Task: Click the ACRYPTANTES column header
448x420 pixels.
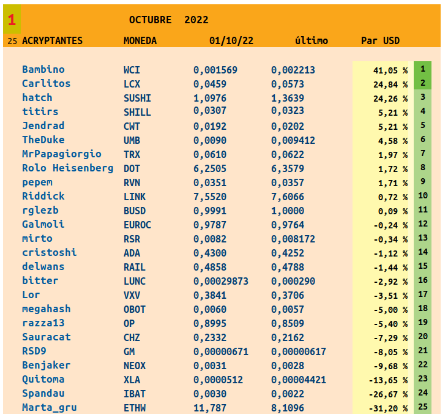Action: click(52, 41)
